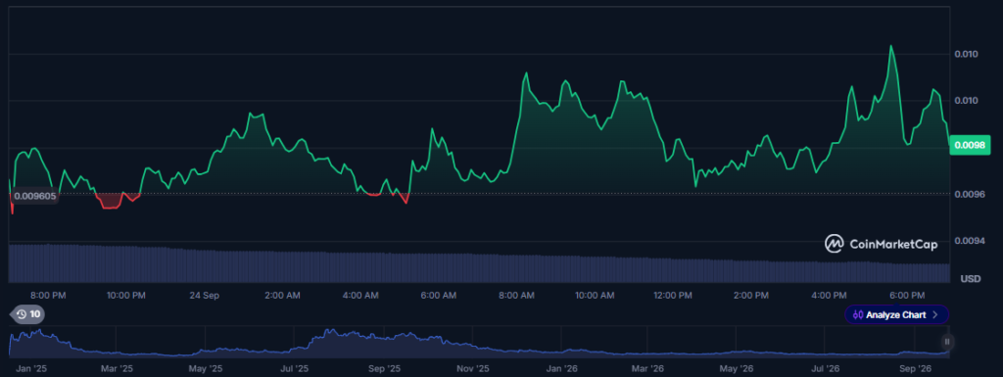Image resolution: width=1003 pixels, height=377 pixels.
Task: Select Nov '25 on the range navigator
Action: [x=474, y=369]
